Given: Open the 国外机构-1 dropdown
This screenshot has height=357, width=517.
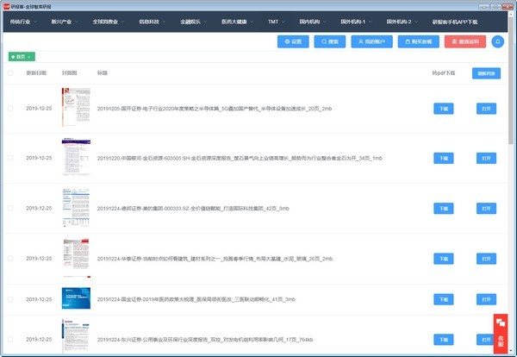Looking at the screenshot, I should coord(353,18).
